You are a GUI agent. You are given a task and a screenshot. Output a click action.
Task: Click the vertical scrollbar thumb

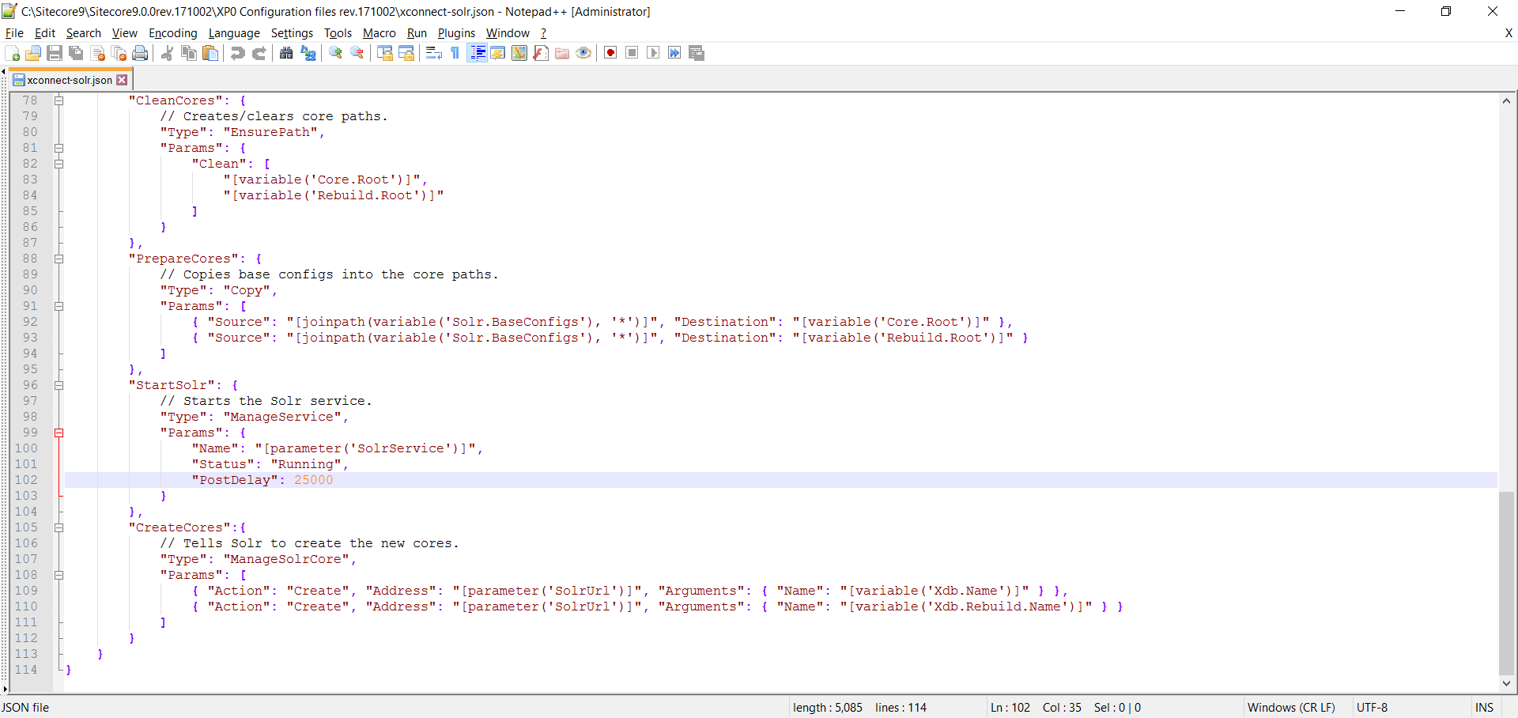coord(1506,582)
